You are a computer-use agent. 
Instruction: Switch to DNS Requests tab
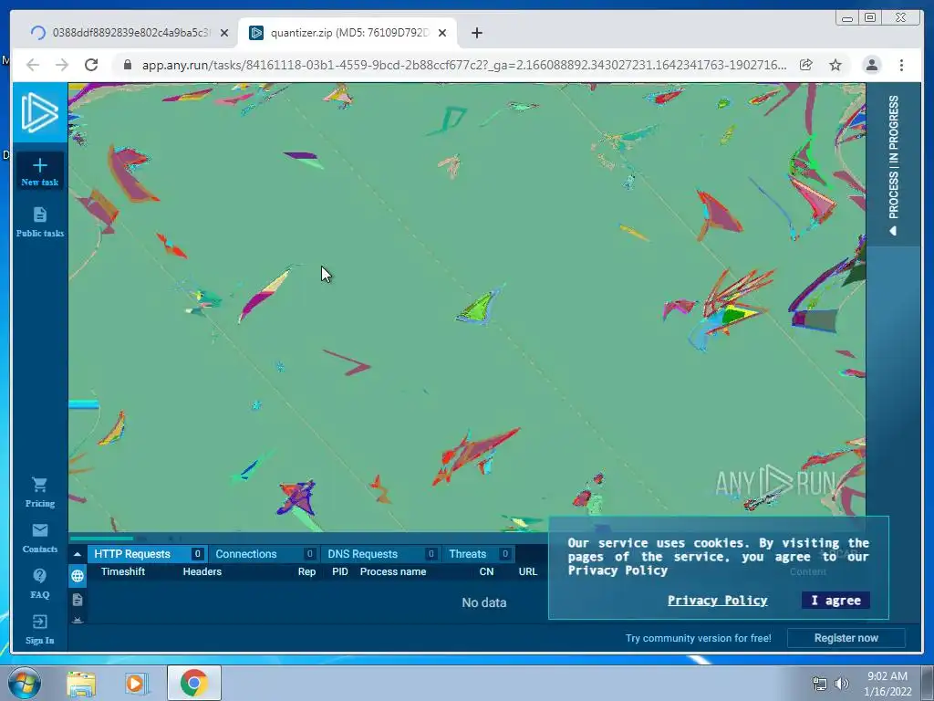(x=381, y=554)
